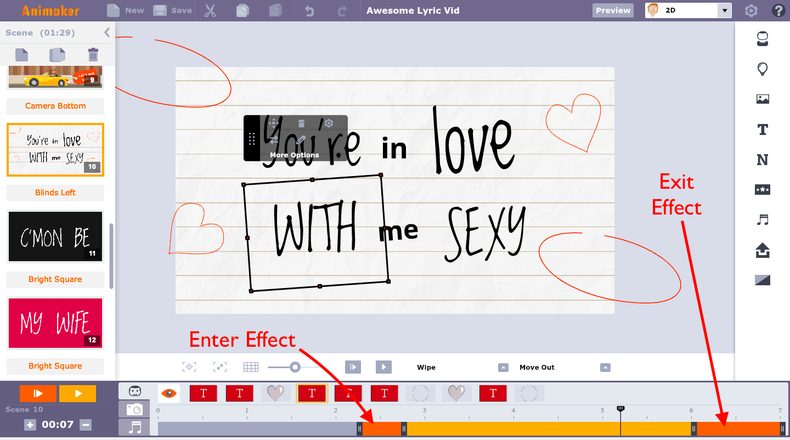Add a new blank scene

click(x=21, y=54)
